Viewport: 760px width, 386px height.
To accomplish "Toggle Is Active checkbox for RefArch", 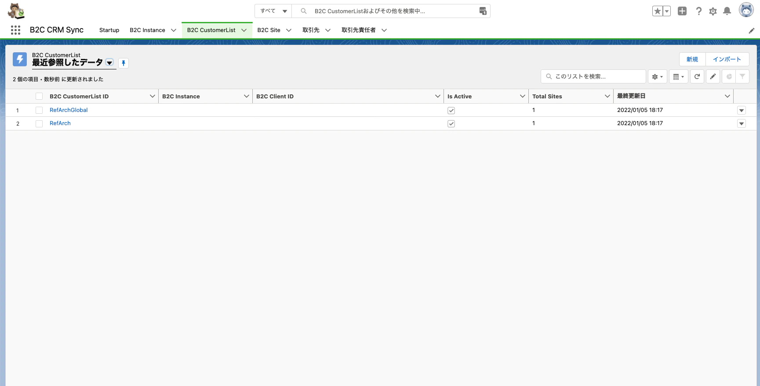I will [451, 124].
